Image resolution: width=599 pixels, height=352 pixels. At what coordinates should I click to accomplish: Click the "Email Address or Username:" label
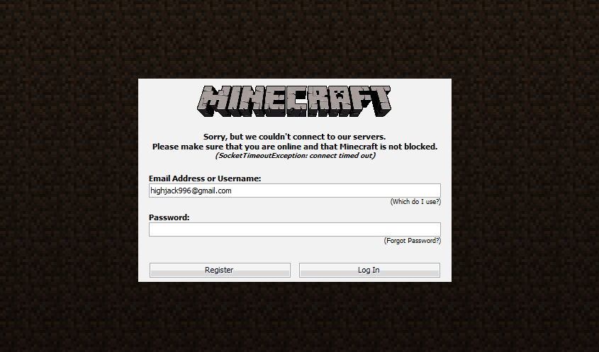tap(205, 178)
